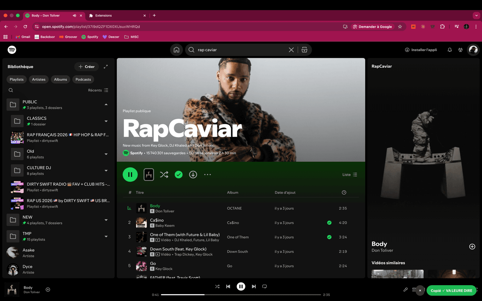Open Dyce artist in library
Image resolution: width=482 pixels, height=301 pixels.
tap(58, 269)
